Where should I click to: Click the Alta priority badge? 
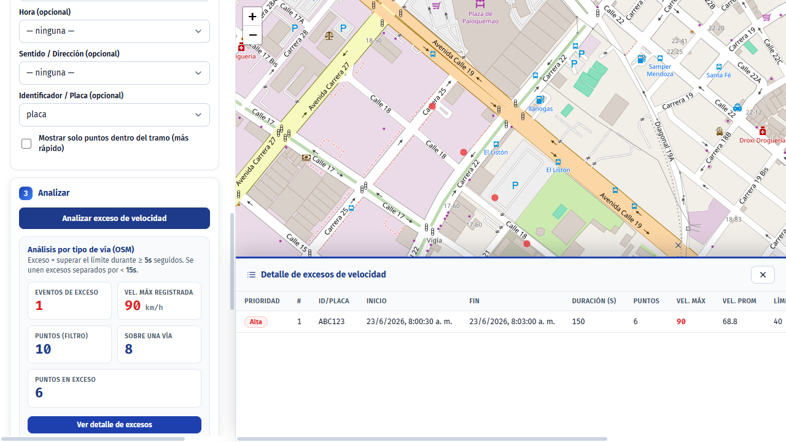256,322
